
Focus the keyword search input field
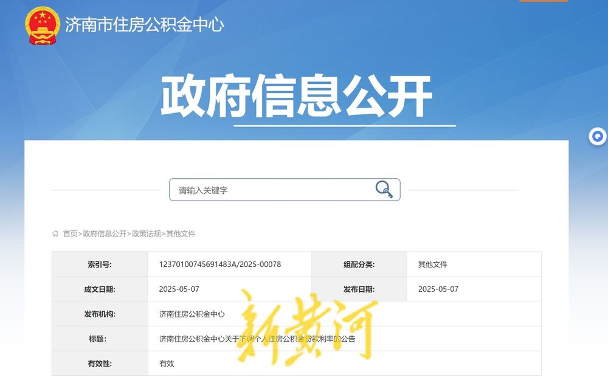coord(284,190)
